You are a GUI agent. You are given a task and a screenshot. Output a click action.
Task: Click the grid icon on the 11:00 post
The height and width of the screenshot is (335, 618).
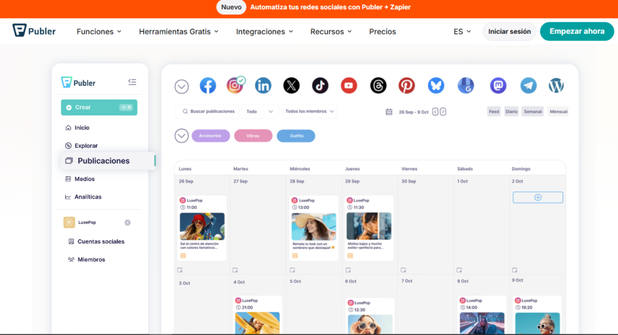point(183,256)
